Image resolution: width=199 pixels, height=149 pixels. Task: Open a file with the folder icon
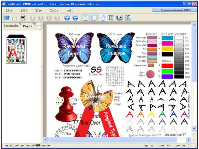coord(7,18)
